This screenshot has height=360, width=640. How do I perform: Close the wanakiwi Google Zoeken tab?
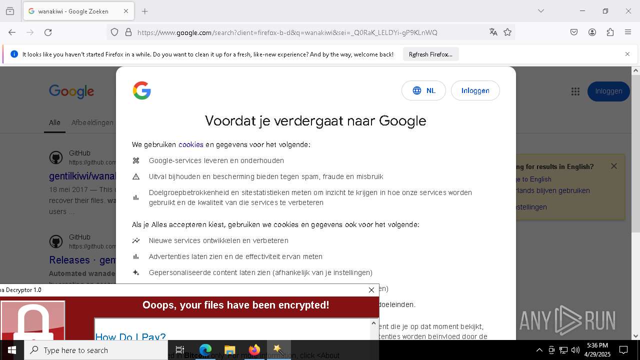(x=126, y=11)
